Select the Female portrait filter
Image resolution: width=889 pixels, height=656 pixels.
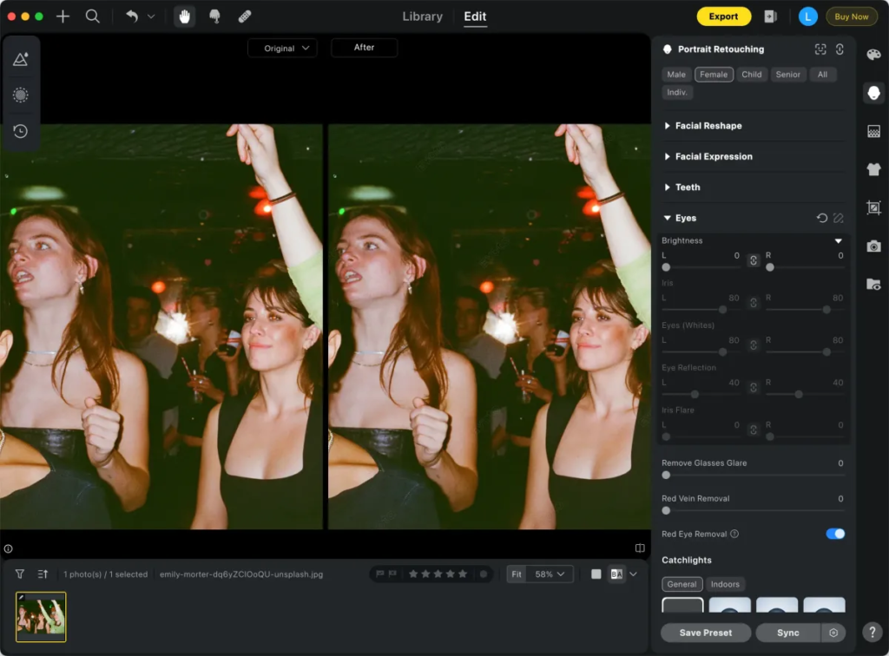pos(714,75)
